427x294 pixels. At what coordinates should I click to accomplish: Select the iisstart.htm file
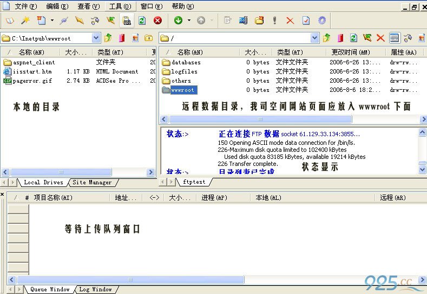tap(28, 71)
